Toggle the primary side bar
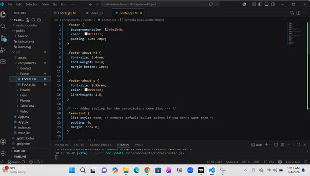This screenshot has height=176, width=310. point(260,4)
